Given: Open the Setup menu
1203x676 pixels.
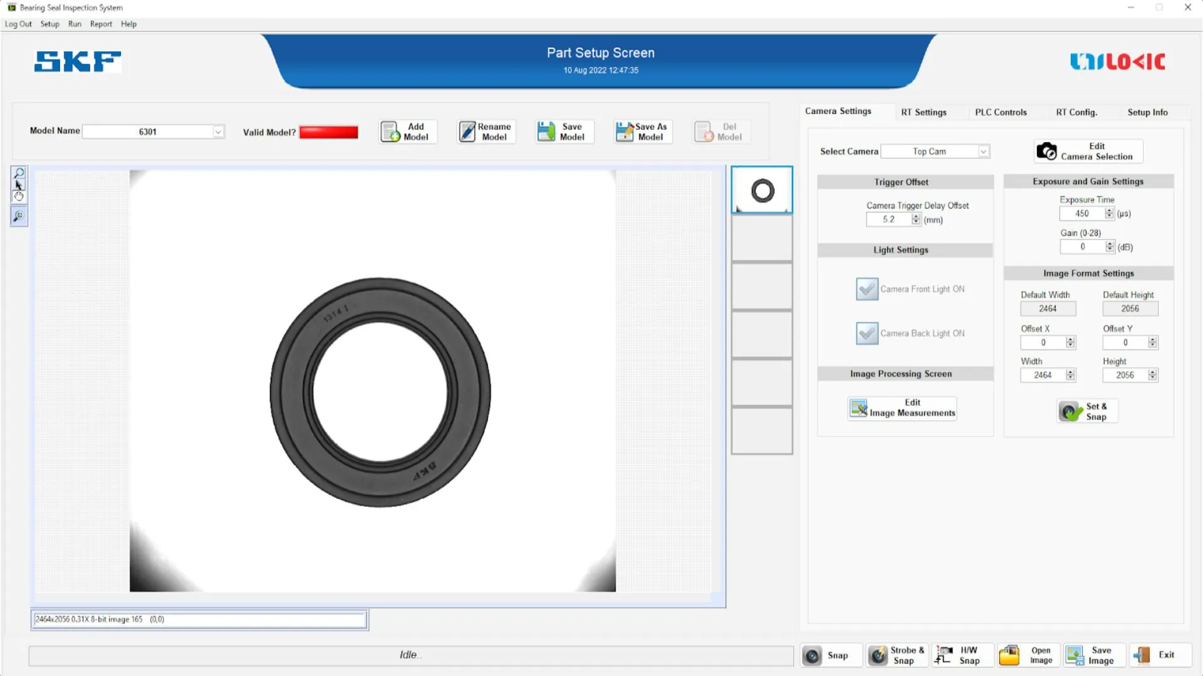Looking at the screenshot, I should pos(49,24).
